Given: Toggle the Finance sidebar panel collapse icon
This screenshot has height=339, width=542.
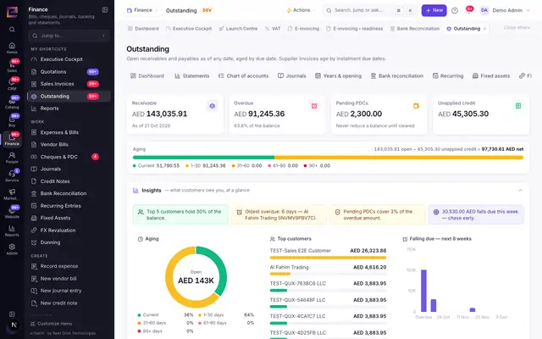Looking at the screenshot, I should [x=105, y=9].
